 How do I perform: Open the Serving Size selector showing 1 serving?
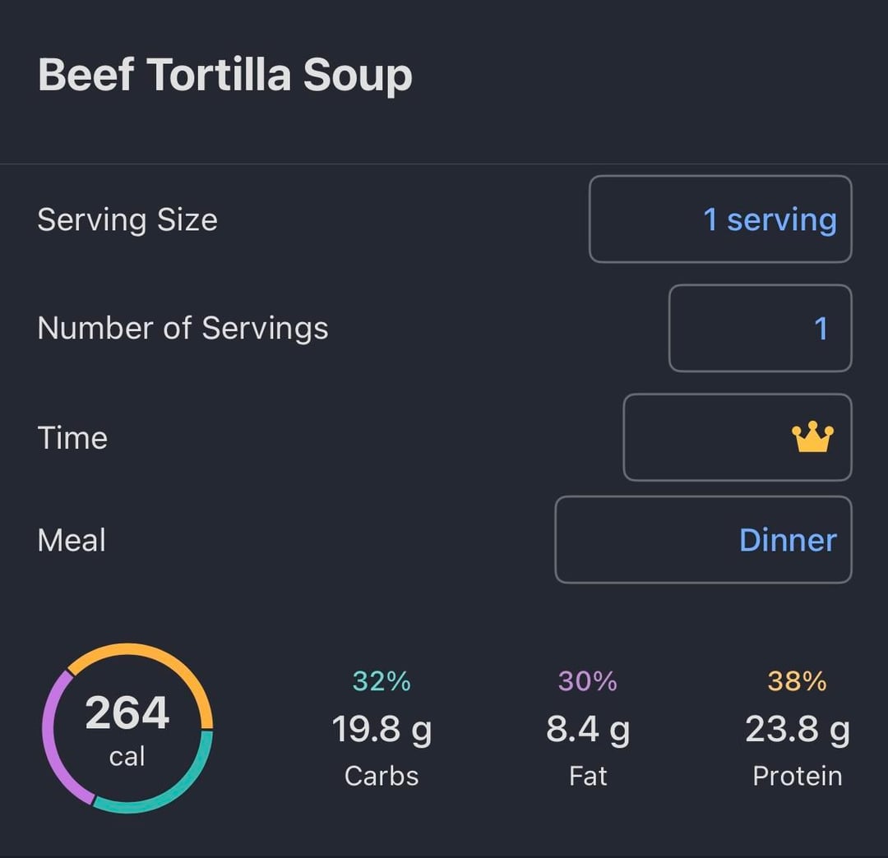[720, 219]
